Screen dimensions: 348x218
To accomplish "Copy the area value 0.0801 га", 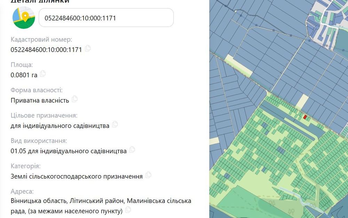I will click(43, 73).
